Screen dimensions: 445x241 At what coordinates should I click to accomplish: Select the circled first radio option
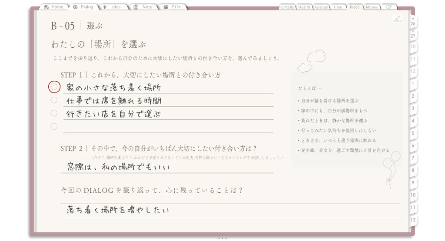[x=54, y=87]
